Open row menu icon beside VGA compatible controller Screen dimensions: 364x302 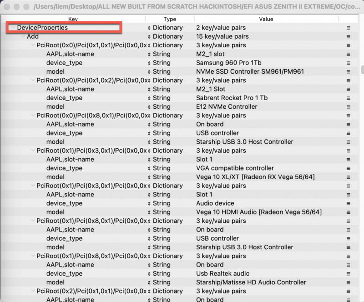348,168
